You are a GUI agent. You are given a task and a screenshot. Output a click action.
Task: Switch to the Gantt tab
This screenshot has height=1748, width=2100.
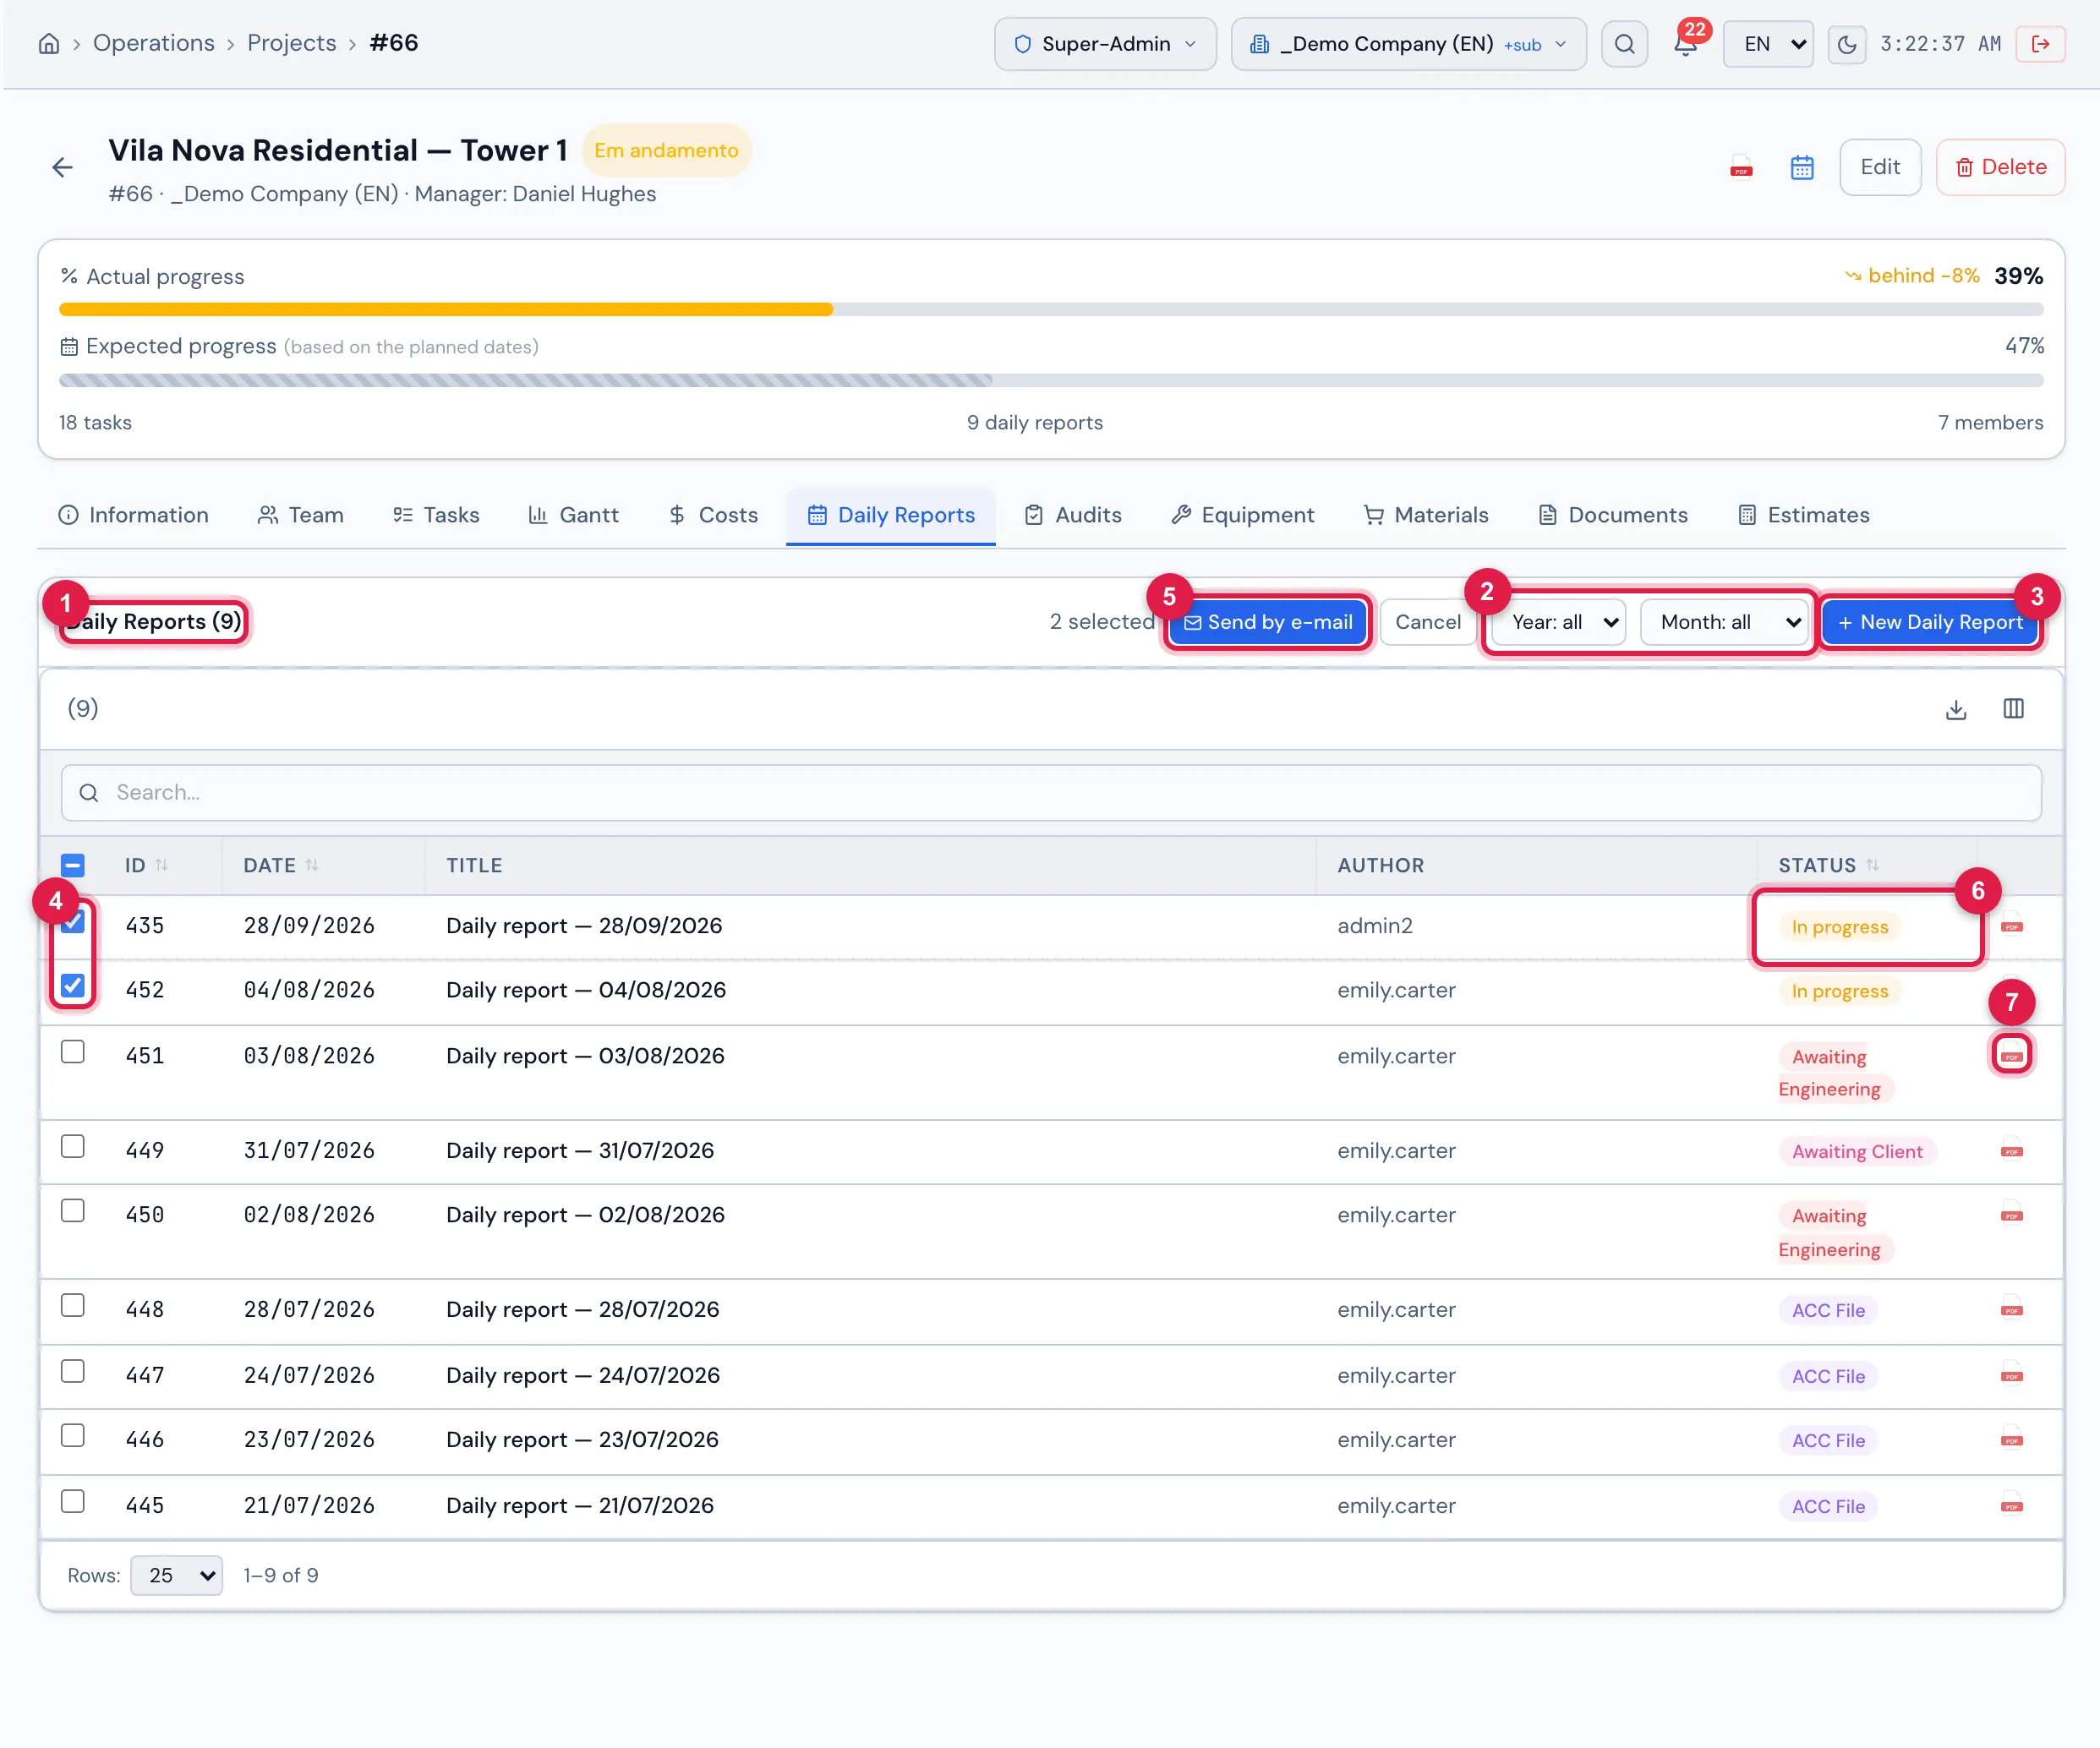[x=573, y=515]
